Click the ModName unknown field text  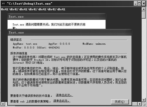101,44
